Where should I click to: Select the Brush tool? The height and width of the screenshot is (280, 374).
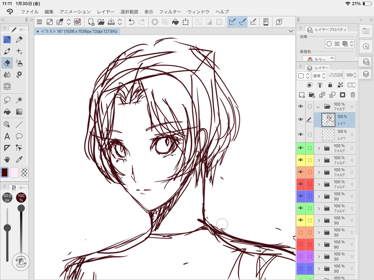click(x=7, y=51)
